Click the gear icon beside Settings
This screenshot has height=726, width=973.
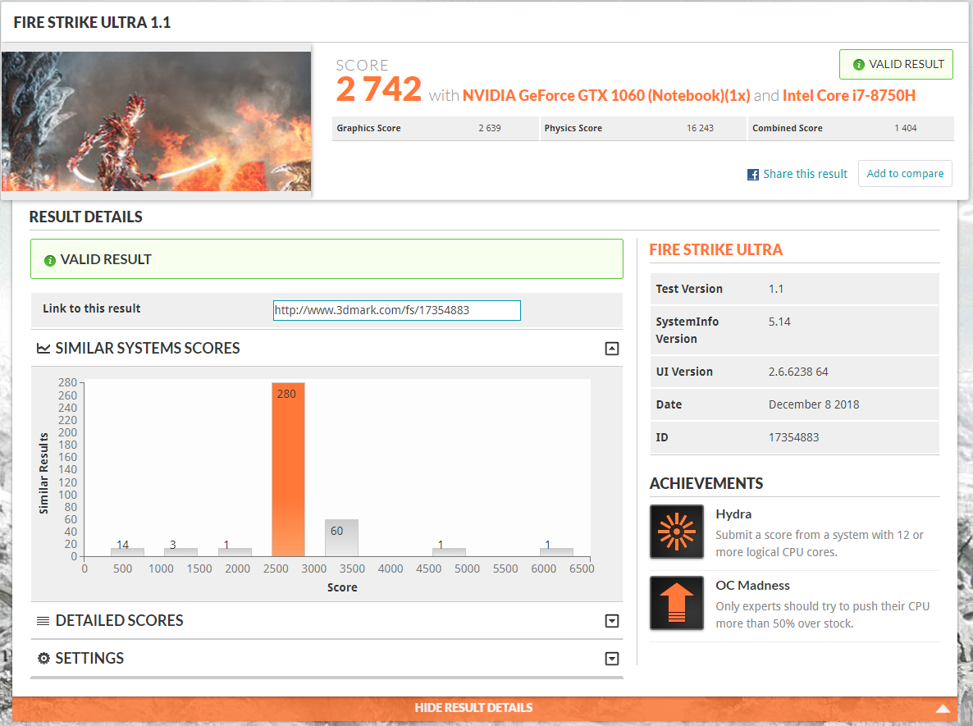43,659
